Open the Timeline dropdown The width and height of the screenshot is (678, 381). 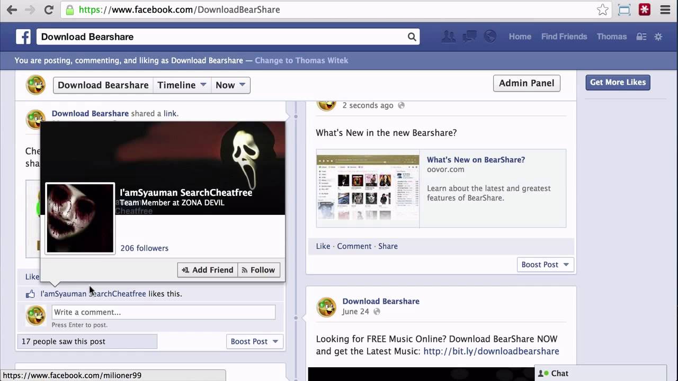182,85
